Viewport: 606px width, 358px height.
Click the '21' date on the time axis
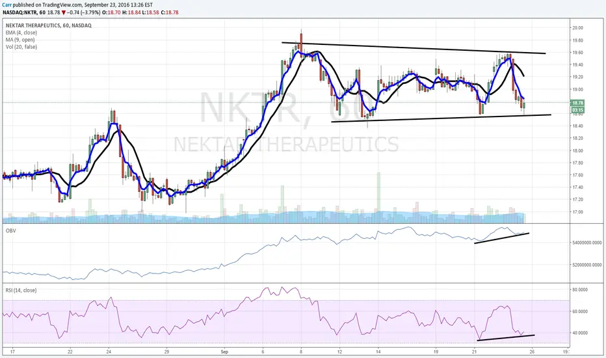coord(474,351)
